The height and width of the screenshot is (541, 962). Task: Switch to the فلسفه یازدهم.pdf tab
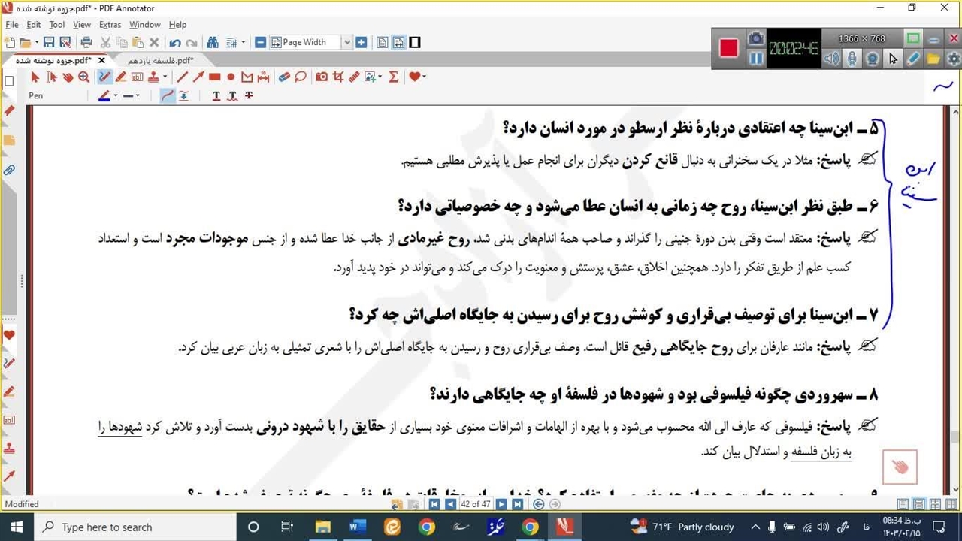tap(160, 60)
